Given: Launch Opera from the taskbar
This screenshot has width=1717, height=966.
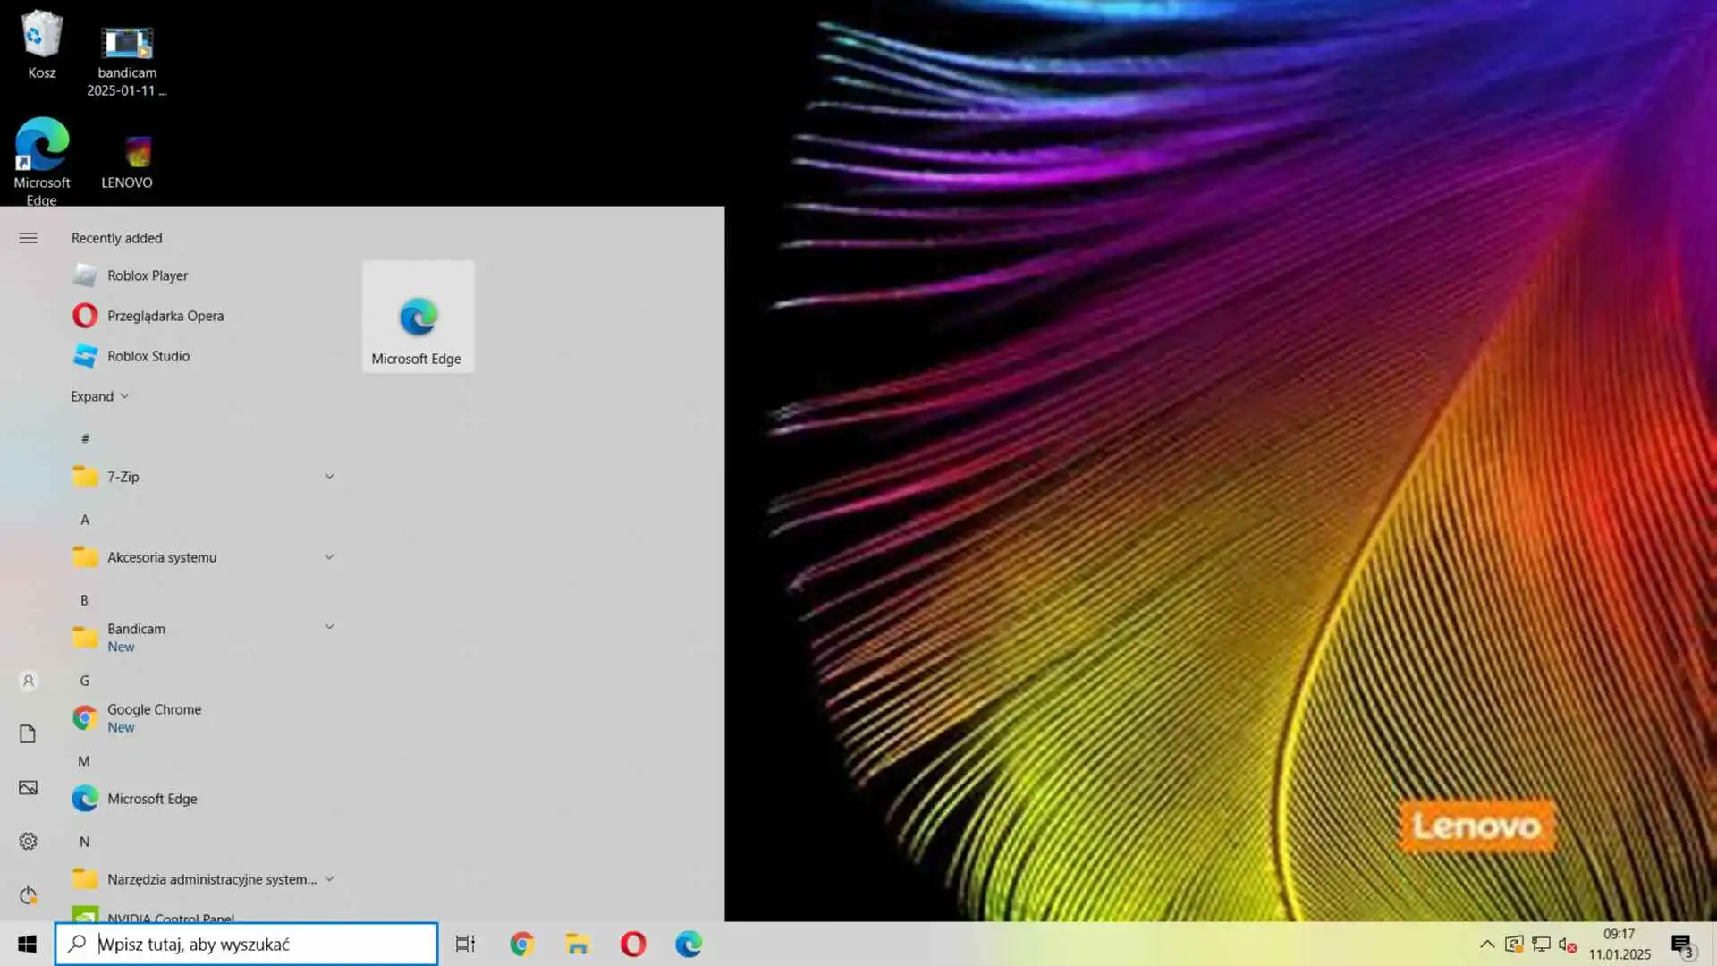Looking at the screenshot, I should coord(633,944).
